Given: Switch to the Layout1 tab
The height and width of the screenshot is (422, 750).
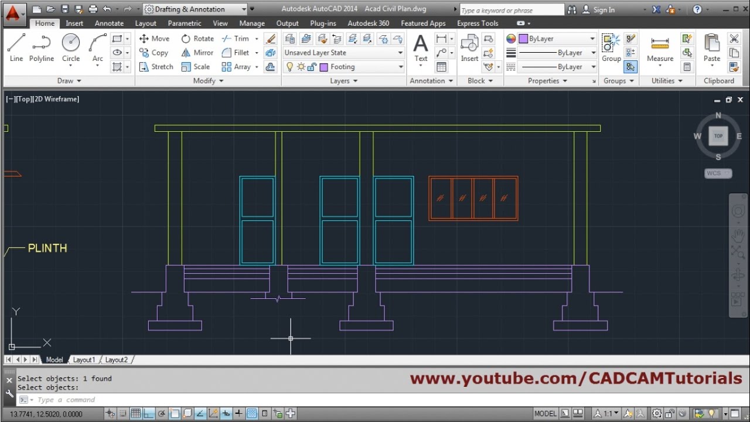Looking at the screenshot, I should tap(84, 359).
